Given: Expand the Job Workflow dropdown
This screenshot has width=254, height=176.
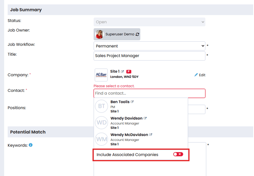Looking at the screenshot, I should click(149, 46).
